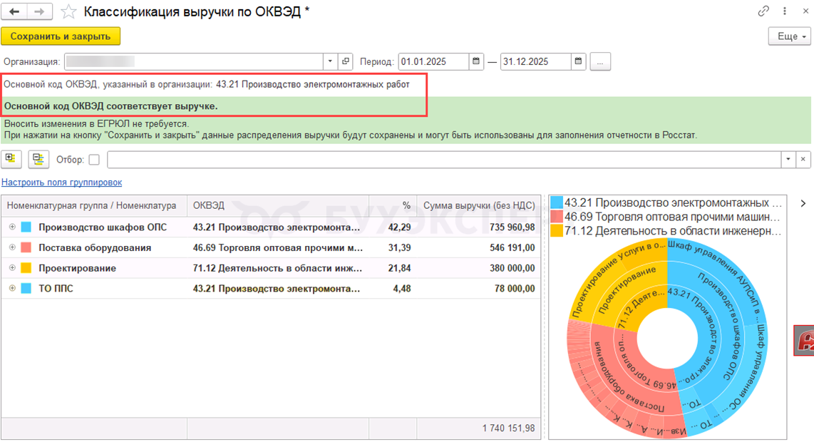814x442 pixels.
Task: Click the expand all groups icon
Action: pos(11,159)
